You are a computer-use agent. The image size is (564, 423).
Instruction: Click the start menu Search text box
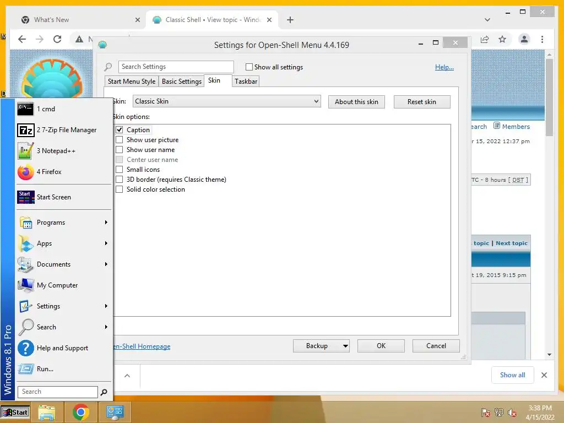point(57,392)
